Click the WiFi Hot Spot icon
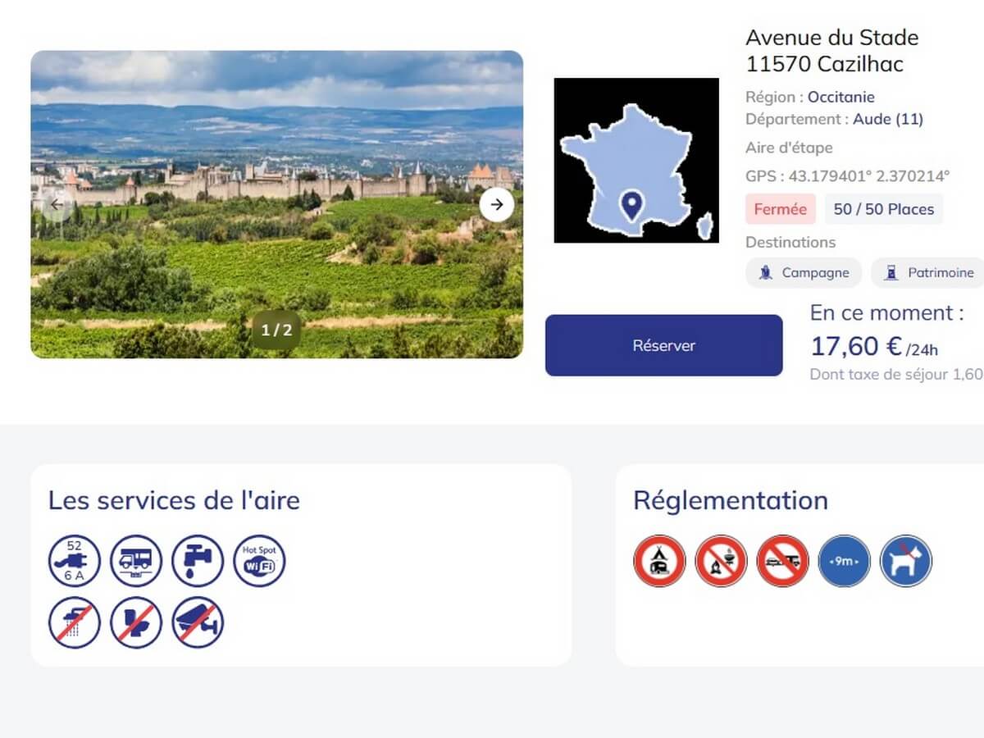This screenshot has width=984, height=738. click(x=260, y=561)
